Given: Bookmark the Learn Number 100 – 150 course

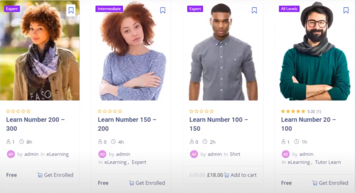Looking at the screenshot, I should (254, 11).
